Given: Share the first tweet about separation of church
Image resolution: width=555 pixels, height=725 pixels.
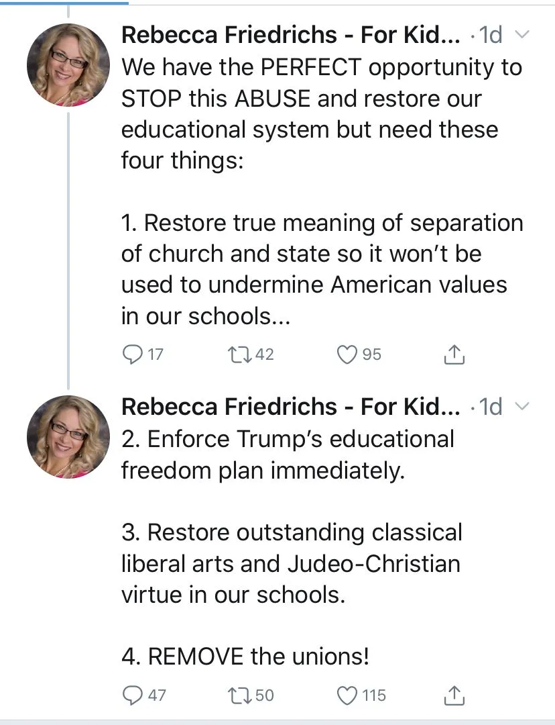Looking at the screenshot, I should (x=454, y=354).
